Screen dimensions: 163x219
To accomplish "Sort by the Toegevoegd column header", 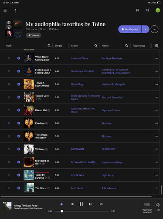I will tap(139, 46).
